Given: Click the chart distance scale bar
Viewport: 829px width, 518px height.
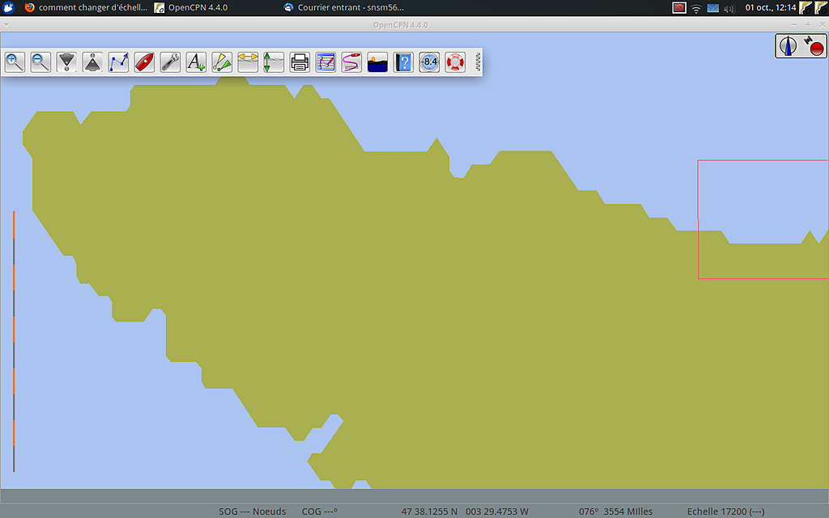Looking at the screenshot, I should pos(14,342).
